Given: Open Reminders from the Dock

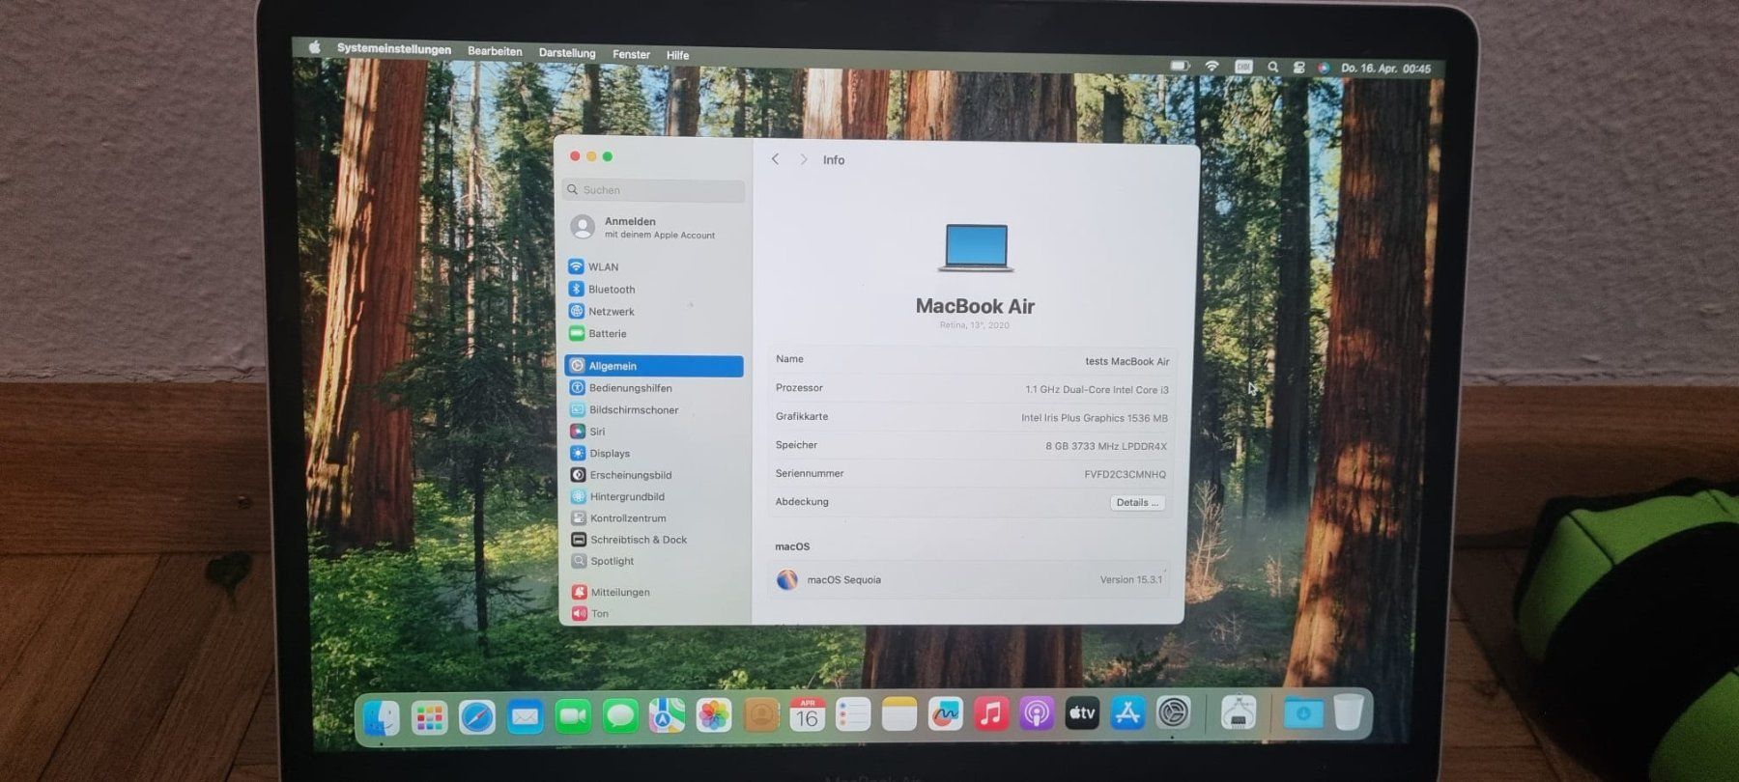Looking at the screenshot, I should coord(853,714).
